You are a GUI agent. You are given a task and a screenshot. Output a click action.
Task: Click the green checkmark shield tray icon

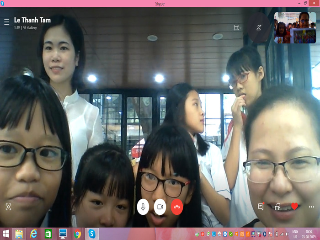(230, 234)
